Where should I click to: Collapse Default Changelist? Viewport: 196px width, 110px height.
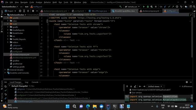point(9,86)
